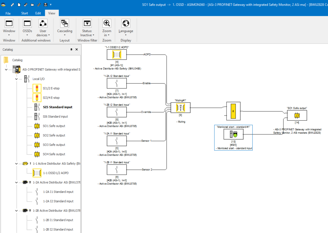Select the Muting#1 block on canvas
The image size is (328, 233).
coord(181,108)
